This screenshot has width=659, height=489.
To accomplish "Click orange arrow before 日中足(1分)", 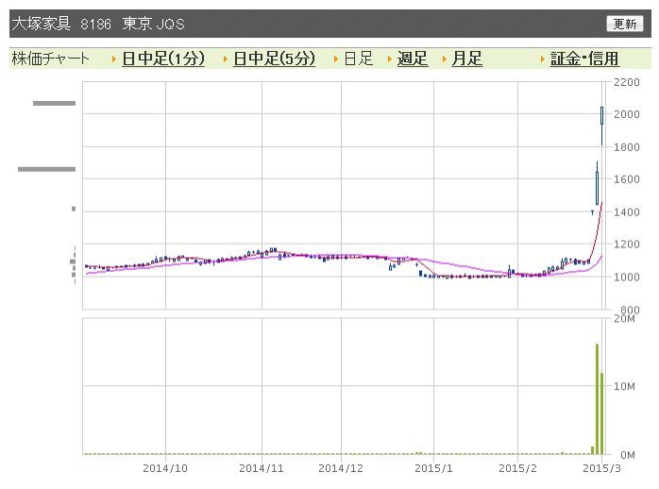I will tap(114, 59).
